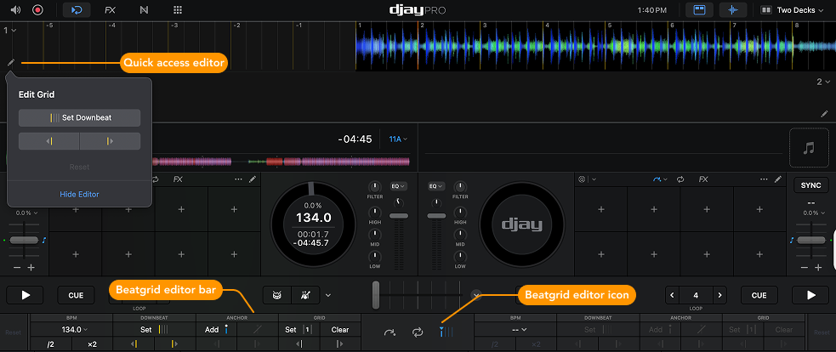
Task: Open deck 2 EQ dropdown
Action: [436, 186]
